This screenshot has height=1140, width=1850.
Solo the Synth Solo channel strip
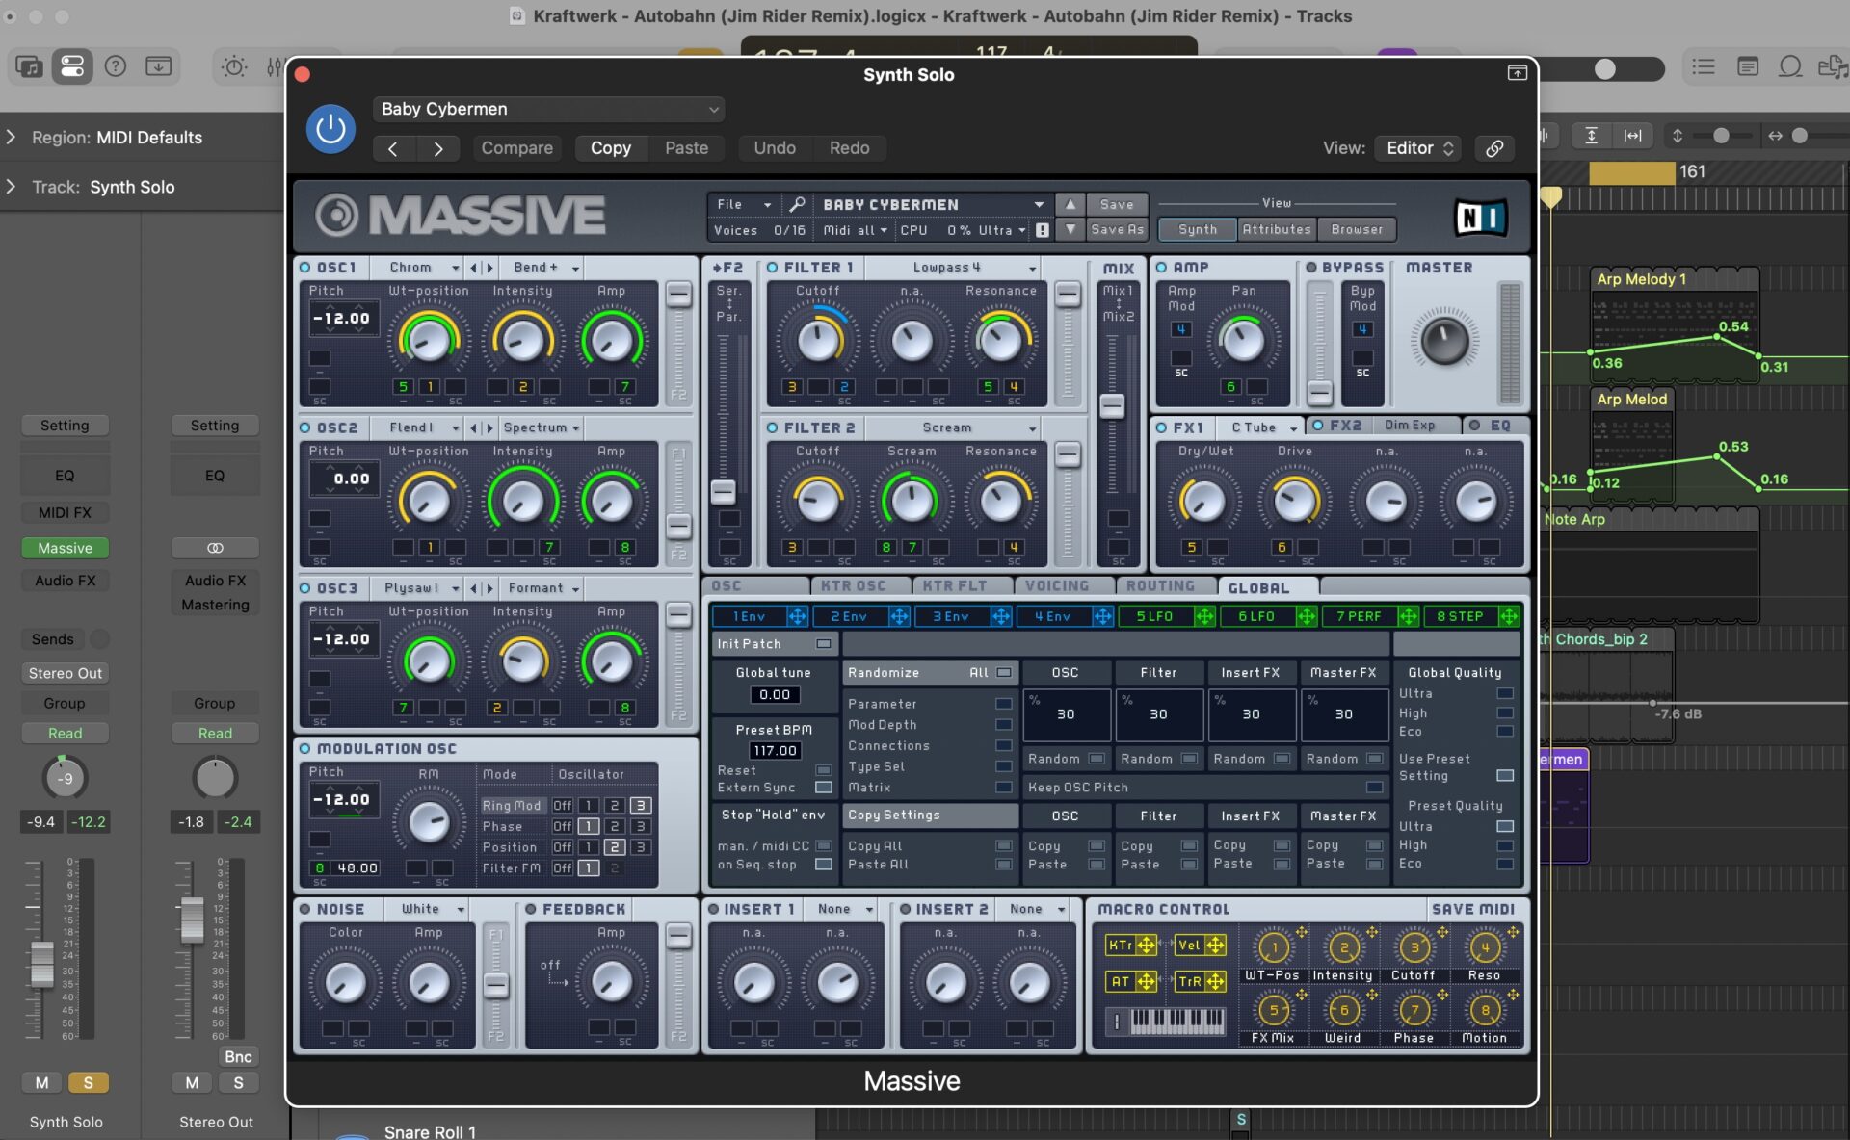pyautogui.click(x=88, y=1082)
